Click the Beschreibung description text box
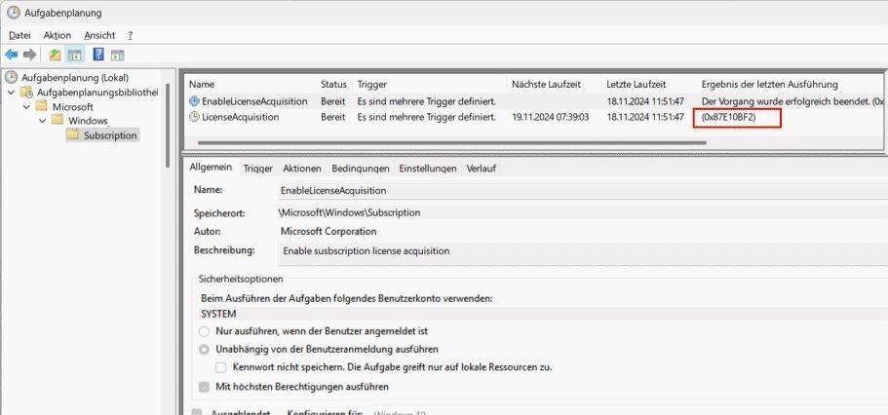The height and width of the screenshot is (415, 888). (583, 254)
